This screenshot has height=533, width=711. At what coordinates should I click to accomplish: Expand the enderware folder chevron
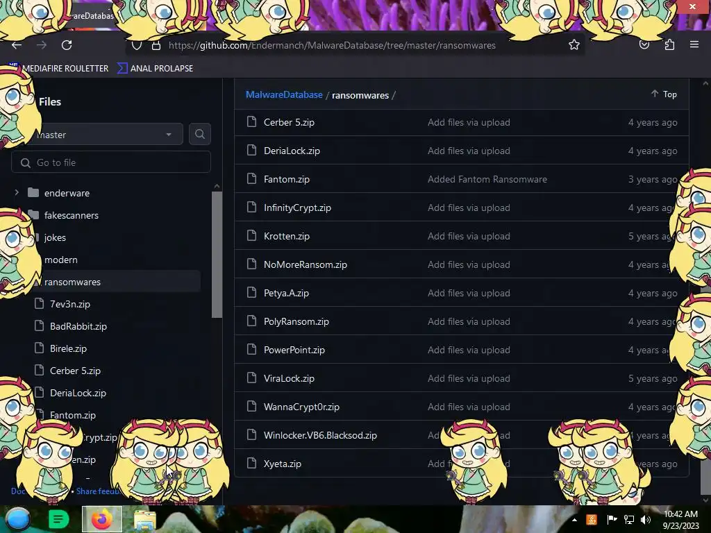(x=17, y=192)
